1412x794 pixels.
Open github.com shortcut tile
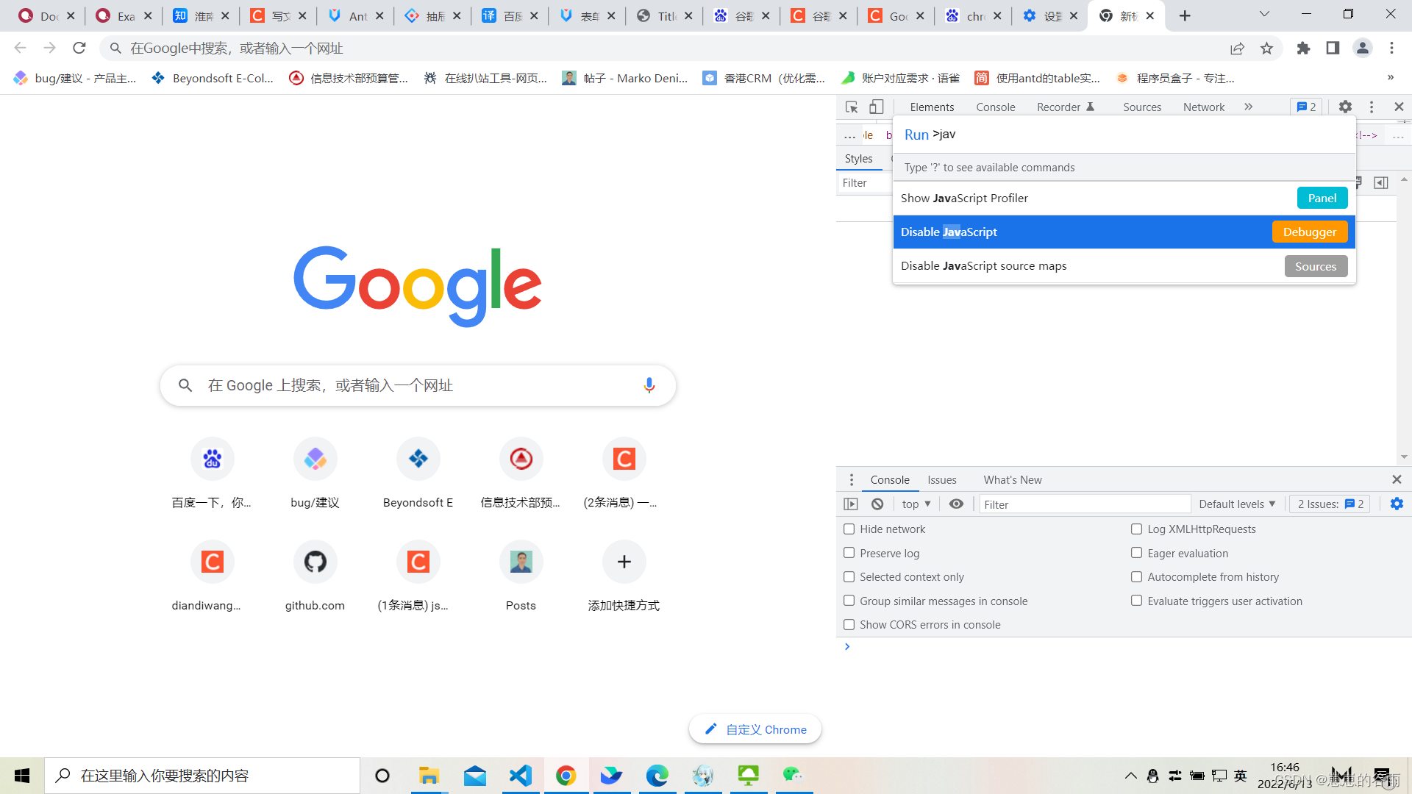click(315, 562)
